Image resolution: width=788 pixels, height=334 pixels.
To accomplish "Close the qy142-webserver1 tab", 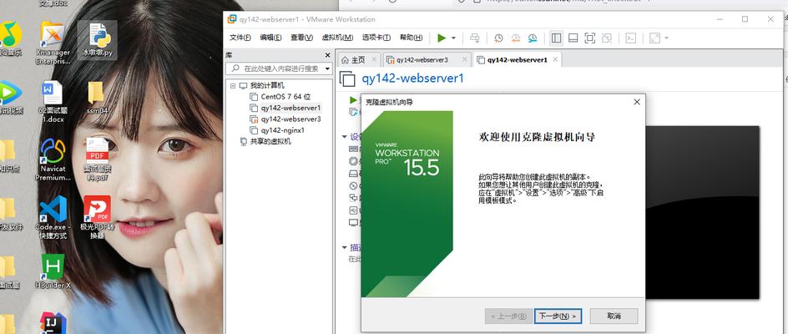I will pos(555,60).
